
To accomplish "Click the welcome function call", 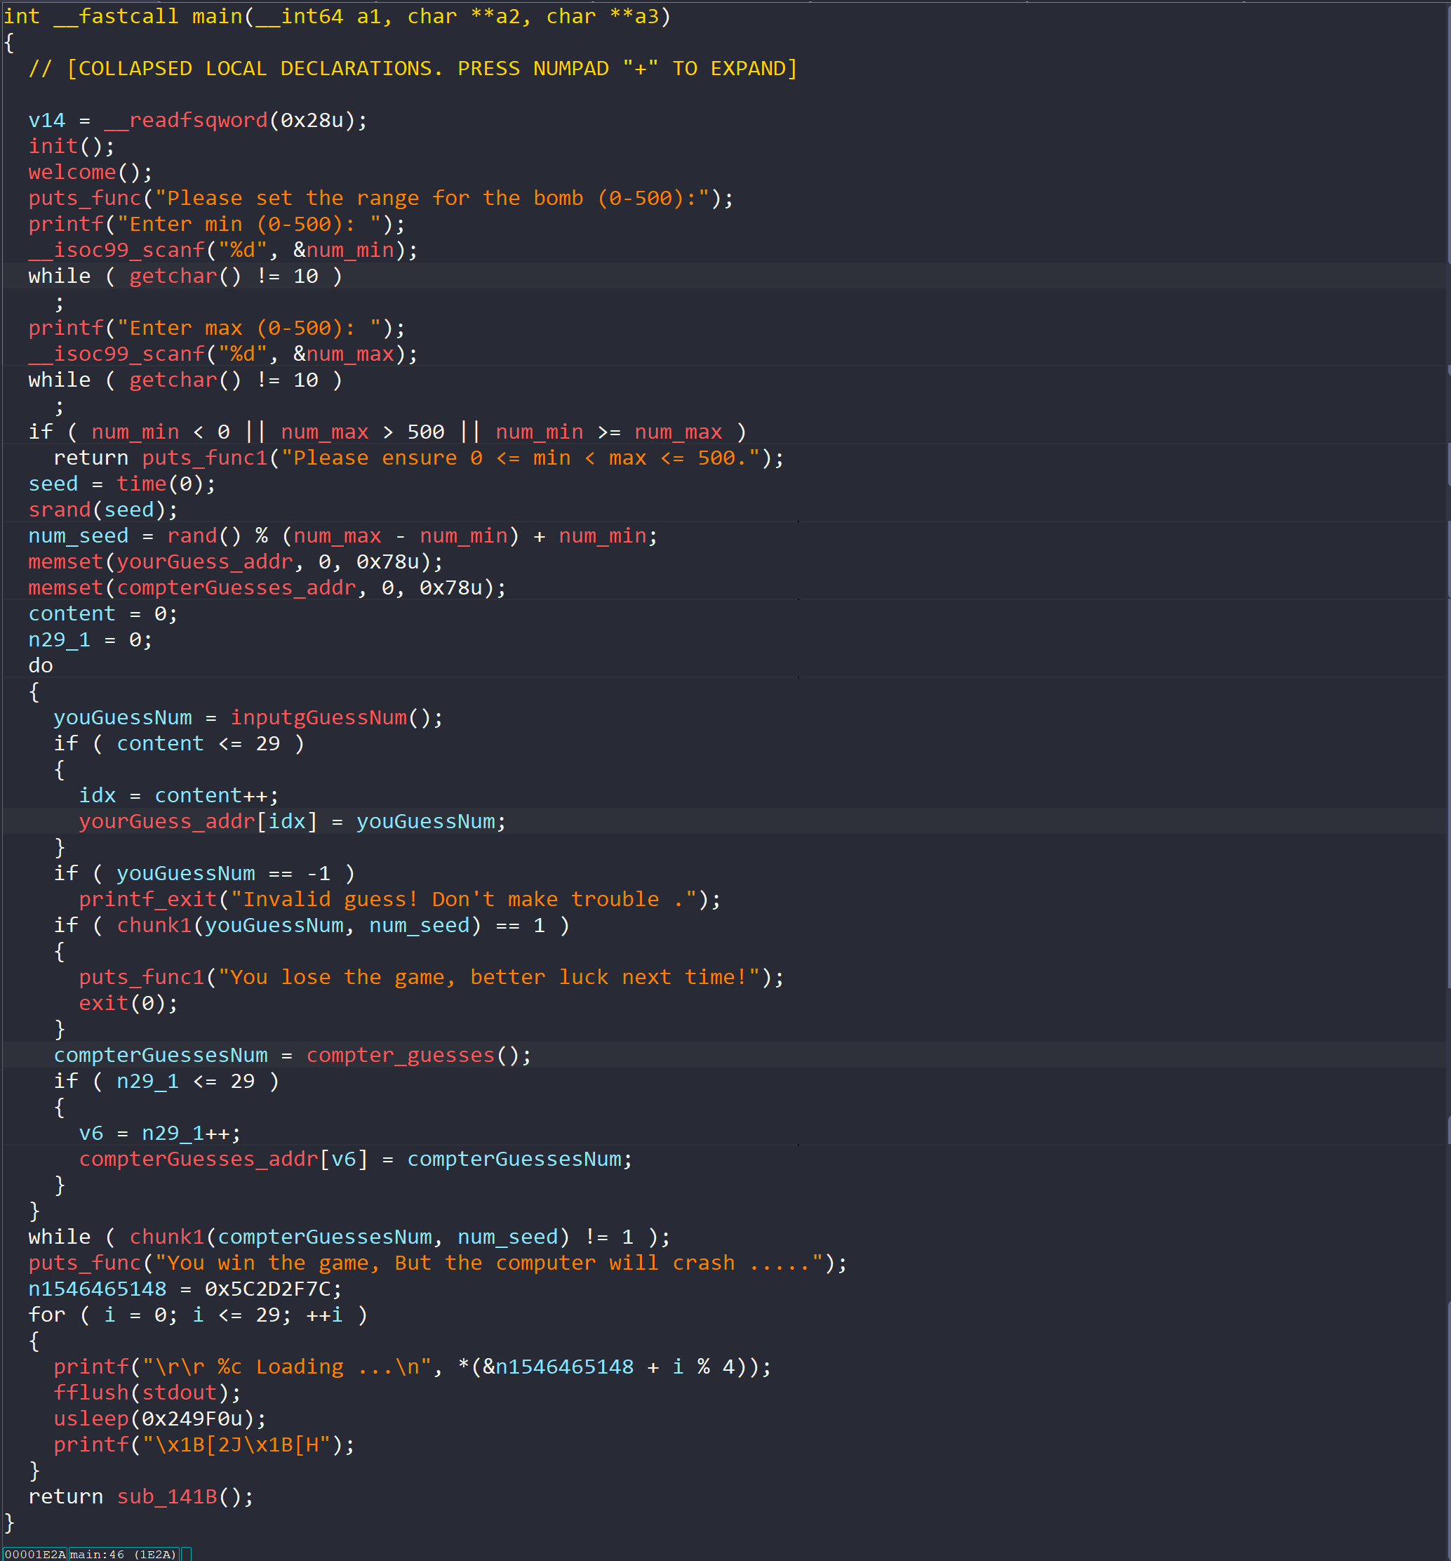I will (x=72, y=172).
